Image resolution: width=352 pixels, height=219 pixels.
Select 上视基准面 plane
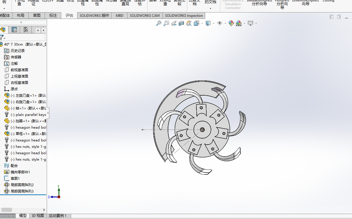(x=16, y=76)
